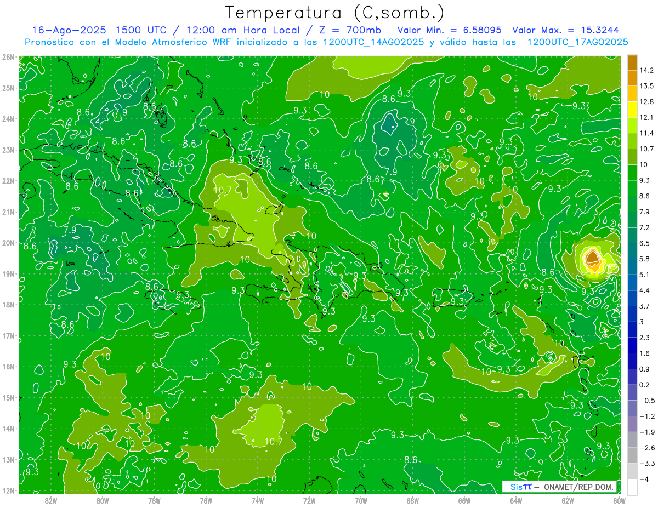The image size is (658, 508).
Task: Click the "SisTT – ONAMET/REP.DOM." logo label
Action: 559,487
